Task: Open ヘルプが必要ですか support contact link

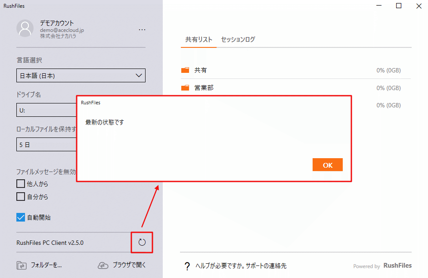Action: [241, 266]
